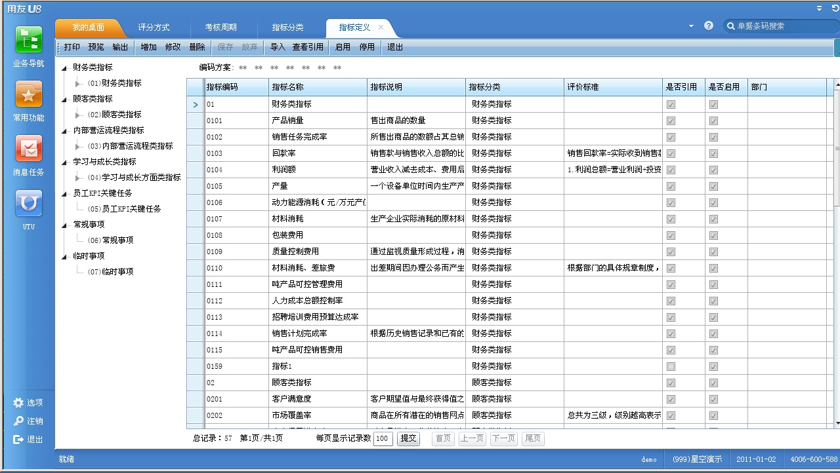
Task: Click the search magnifier icon
Action: point(731,26)
